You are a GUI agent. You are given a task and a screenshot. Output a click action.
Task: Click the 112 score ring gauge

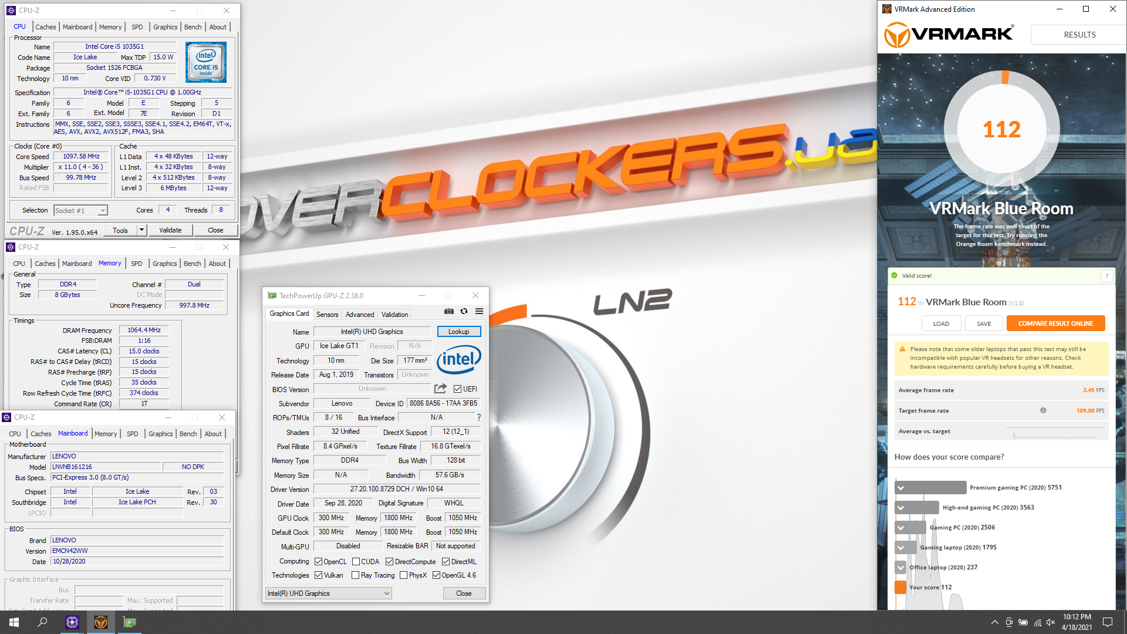(x=1002, y=129)
